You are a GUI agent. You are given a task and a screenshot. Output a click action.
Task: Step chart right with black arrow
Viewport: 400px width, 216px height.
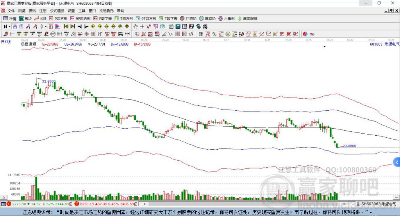[x=86, y=27]
